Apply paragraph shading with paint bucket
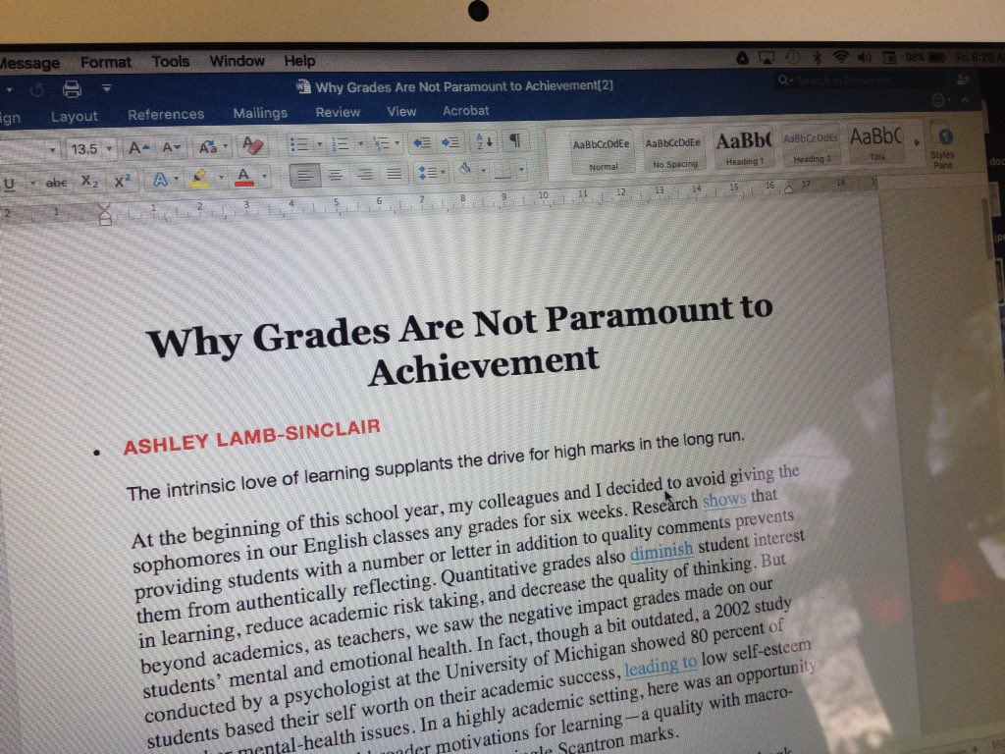Screen dimensions: 1005x754 465,171
